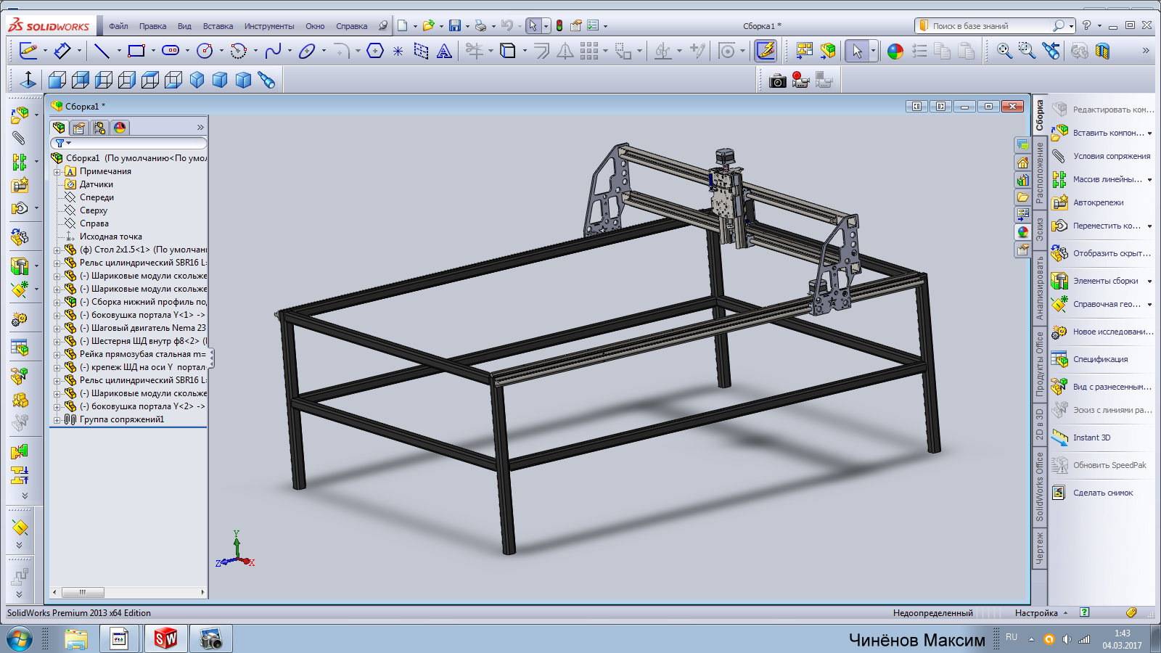Open the Элементы сборки dropdown arrow
This screenshot has height=653, width=1161.
(x=1150, y=281)
